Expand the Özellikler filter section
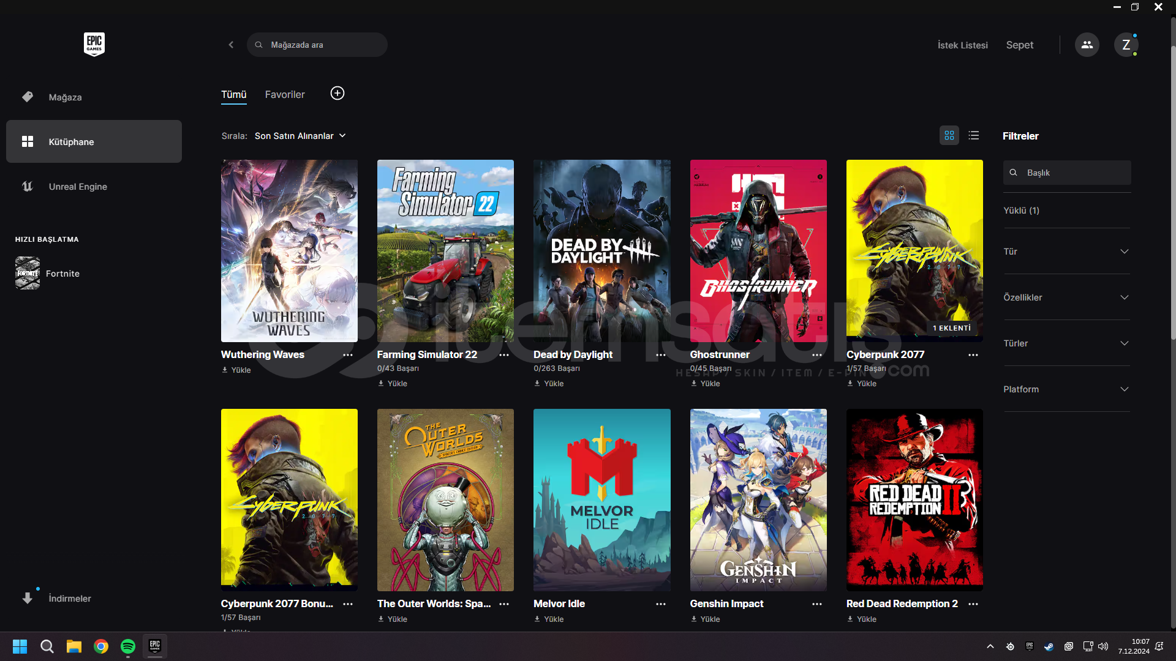The width and height of the screenshot is (1176, 661). tap(1066, 297)
